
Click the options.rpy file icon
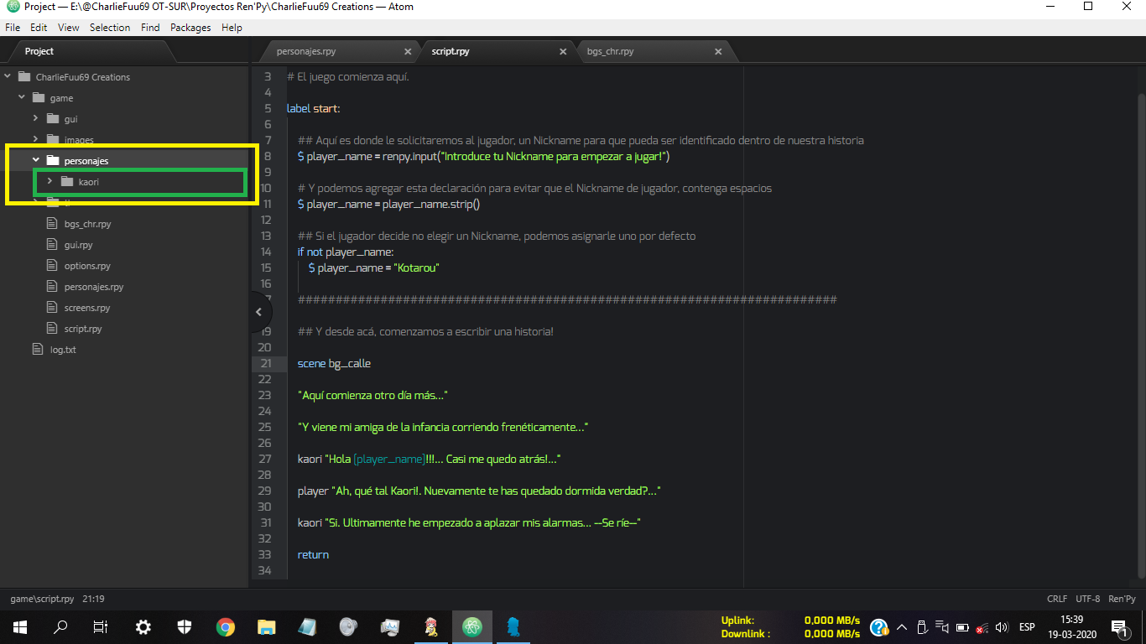(51, 266)
